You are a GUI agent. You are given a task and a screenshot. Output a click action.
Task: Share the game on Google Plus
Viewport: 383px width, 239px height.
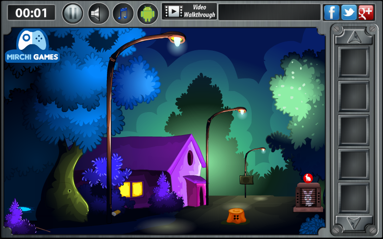tap(365, 12)
